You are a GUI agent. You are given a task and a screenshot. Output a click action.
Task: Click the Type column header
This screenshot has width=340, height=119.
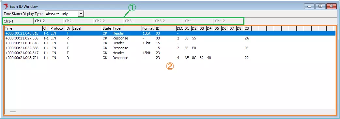127,28
